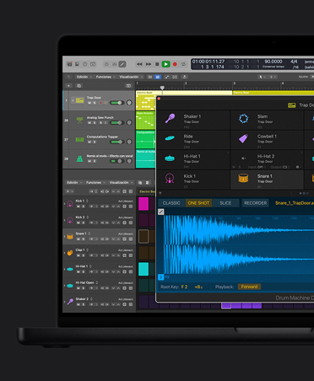This screenshot has height=381, width=314.
Task: Click the Shaker 2 row icon
Action: point(70,302)
